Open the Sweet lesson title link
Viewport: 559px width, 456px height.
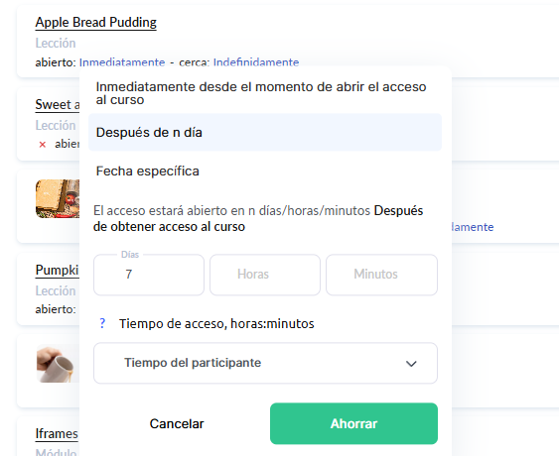(58, 105)
